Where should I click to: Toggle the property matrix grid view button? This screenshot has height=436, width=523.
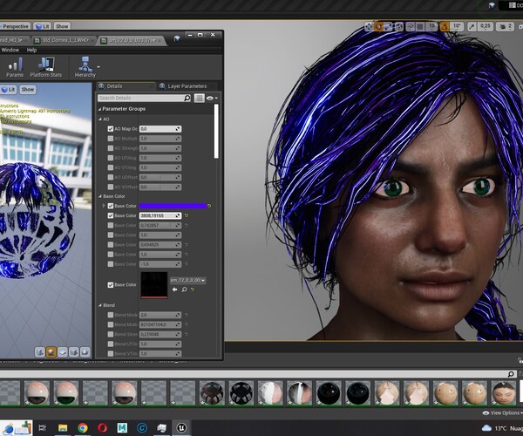click(199, 98)
